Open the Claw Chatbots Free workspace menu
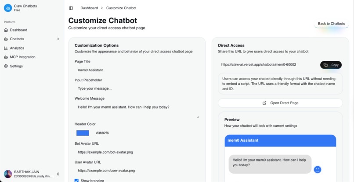The width and height of the screenshot is (354, 182). (x=32, y=8)
